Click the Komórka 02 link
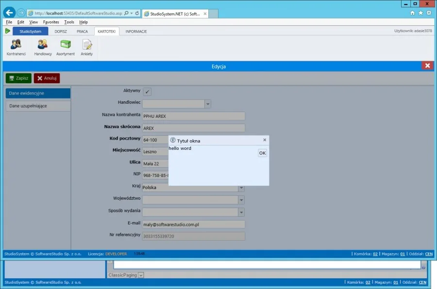The image size is (437, 289). pyautogui.click(x=375, y=254)
